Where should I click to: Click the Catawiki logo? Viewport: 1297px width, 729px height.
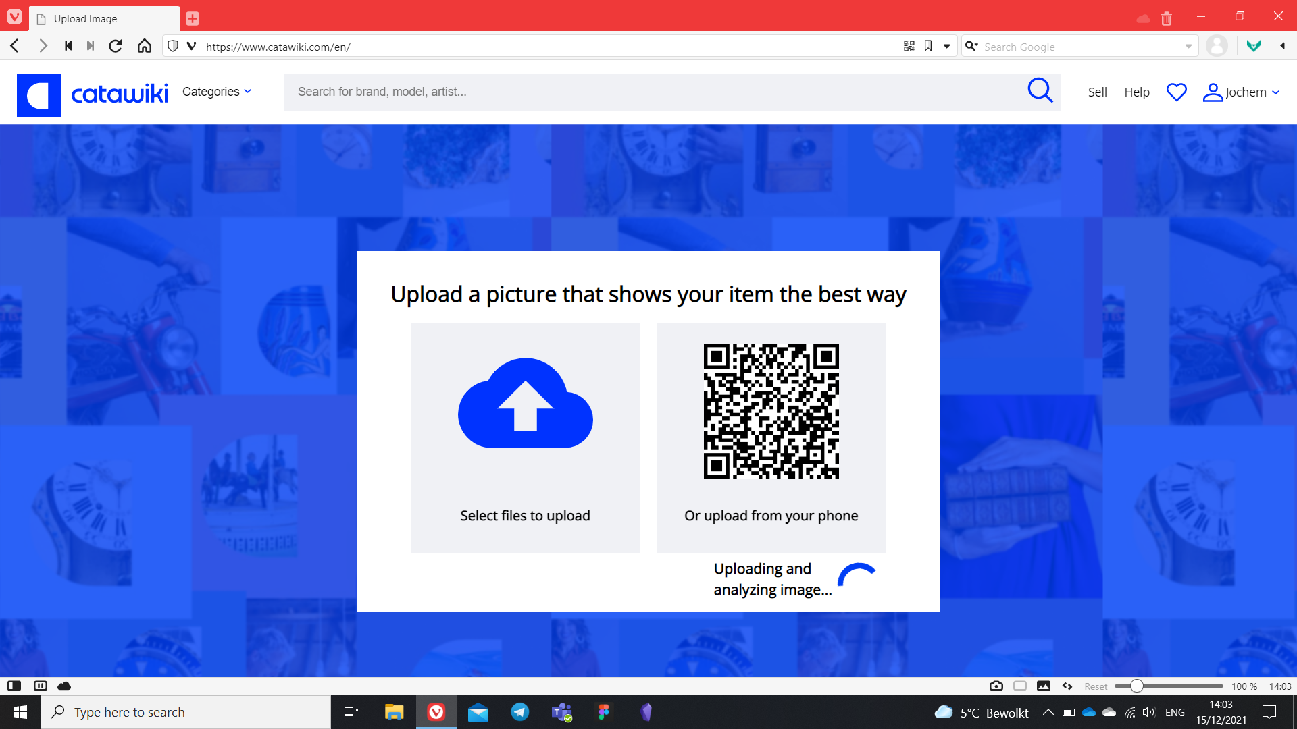[x=93, y=95]
